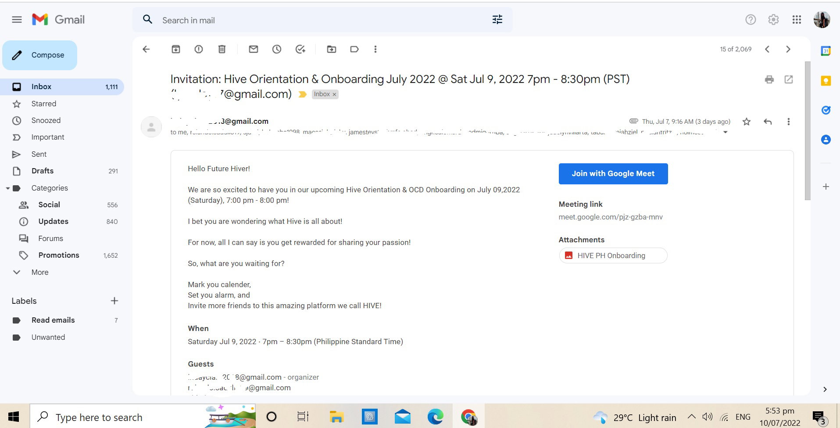Open the meet.google.com meeting link

click(x=611, y=217)
